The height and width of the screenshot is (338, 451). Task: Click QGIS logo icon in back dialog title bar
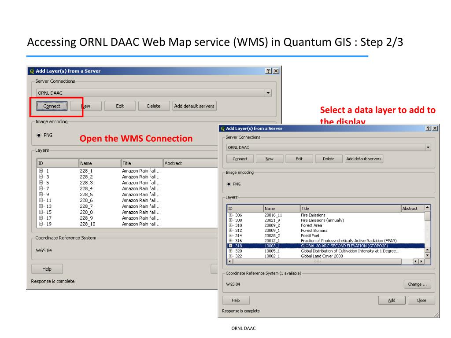tap(32, 71)
